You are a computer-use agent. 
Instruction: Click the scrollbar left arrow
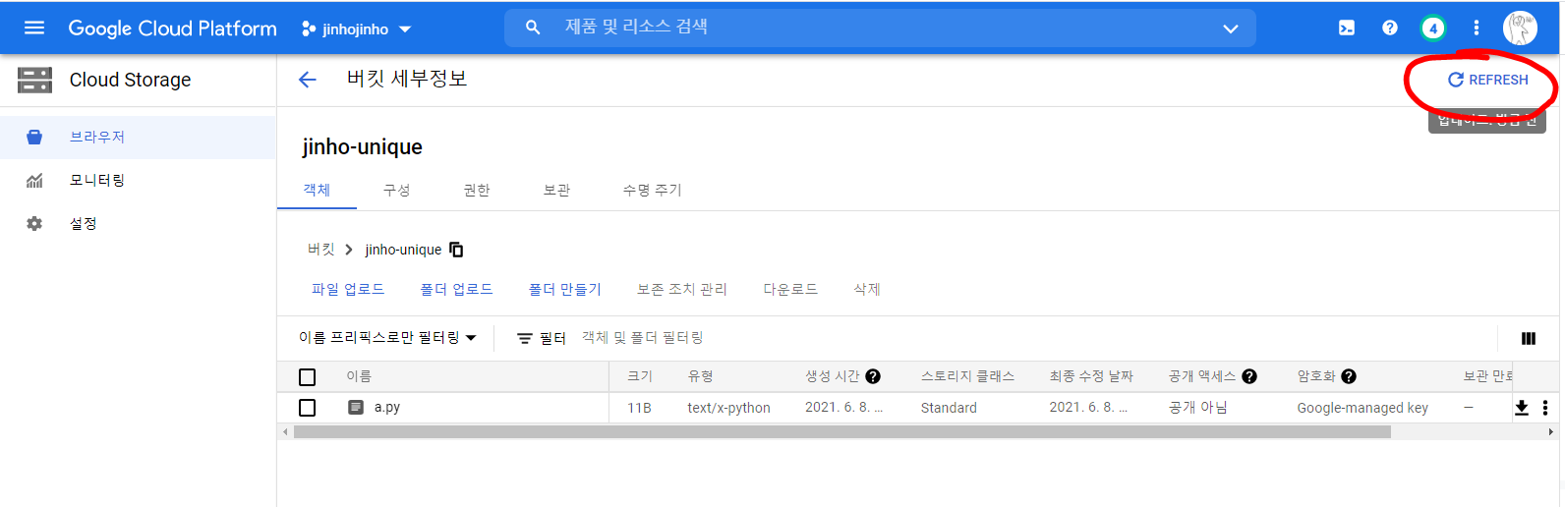(x=285, y=432)
